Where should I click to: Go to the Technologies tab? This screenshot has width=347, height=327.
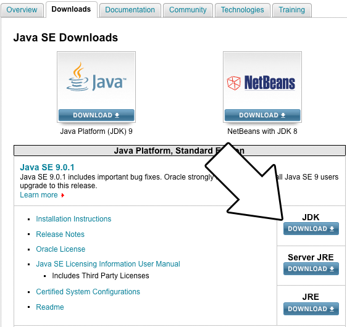click(x=242, y=10)
